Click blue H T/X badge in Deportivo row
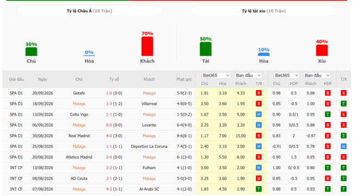The image size is (353, 196). point(344,147)
